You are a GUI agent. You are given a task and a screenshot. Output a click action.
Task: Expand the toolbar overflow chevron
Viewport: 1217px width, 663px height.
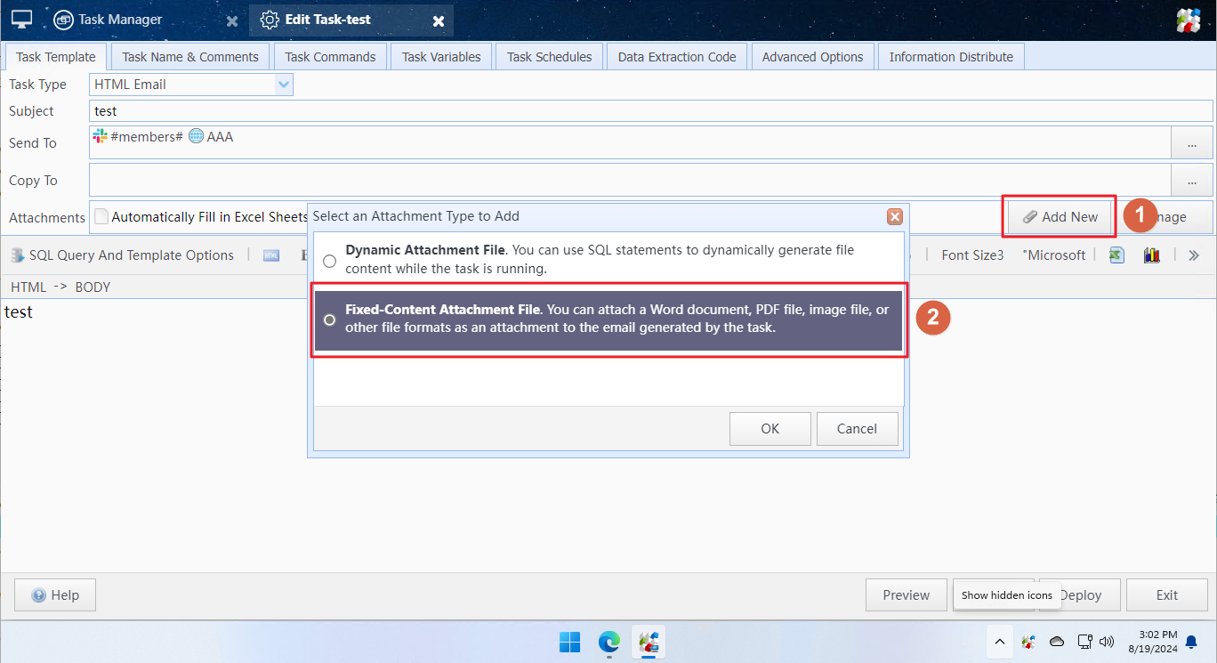tap(1194, 255)
